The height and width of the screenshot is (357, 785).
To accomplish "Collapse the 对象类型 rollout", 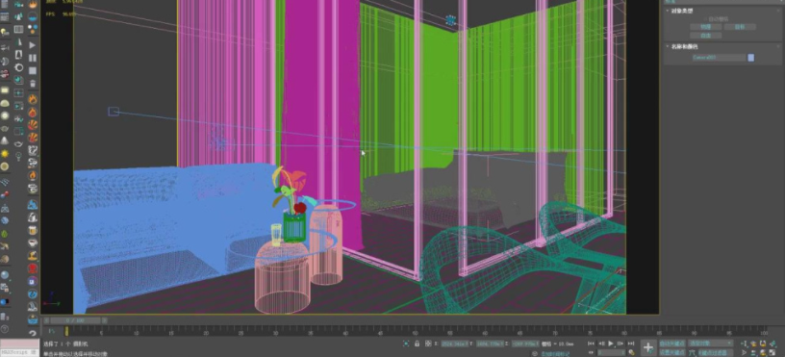I will point(681,11).
